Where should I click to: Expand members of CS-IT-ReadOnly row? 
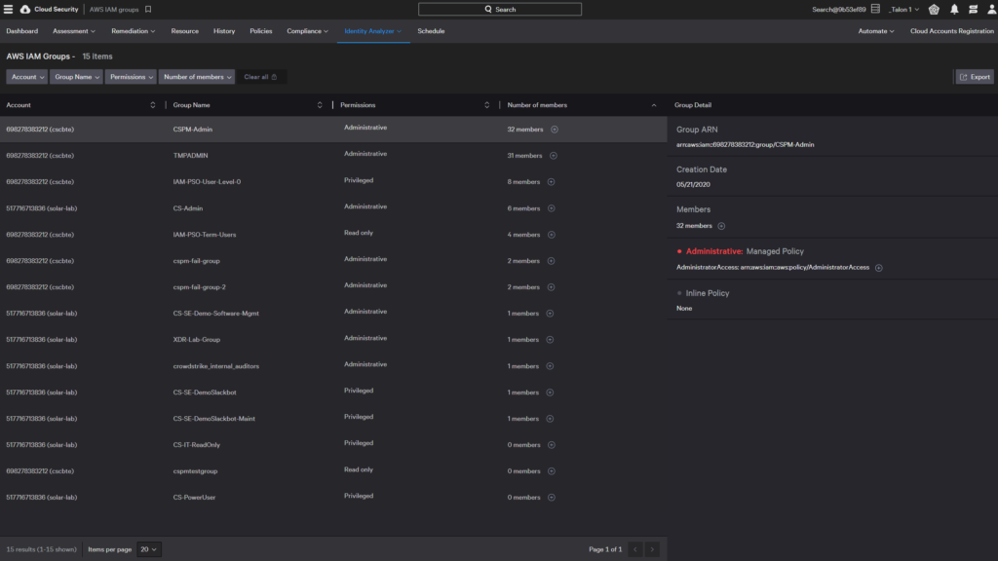click(x=552, y=445)
